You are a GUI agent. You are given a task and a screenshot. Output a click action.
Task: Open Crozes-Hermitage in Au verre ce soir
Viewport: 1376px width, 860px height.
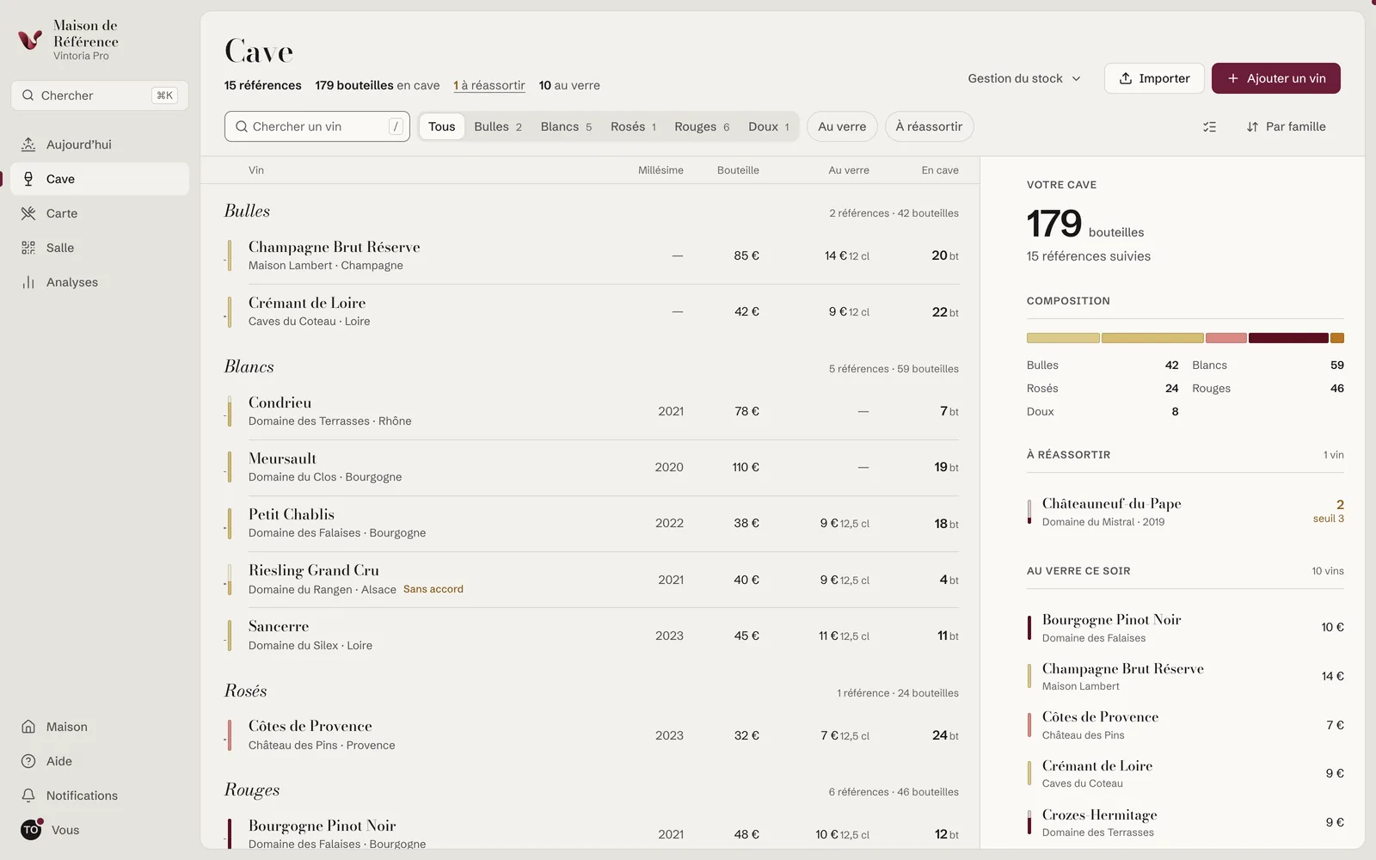click(1185, 822)
